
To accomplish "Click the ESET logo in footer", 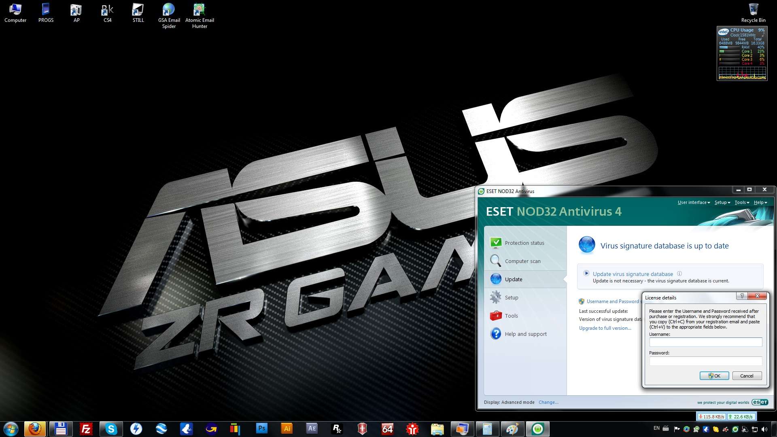I will (x=760, y=402).
